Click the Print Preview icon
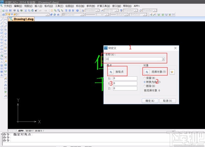 18,11
